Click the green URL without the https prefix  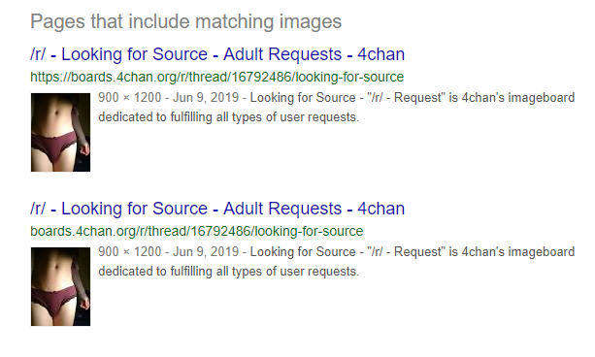pos(197,231)
